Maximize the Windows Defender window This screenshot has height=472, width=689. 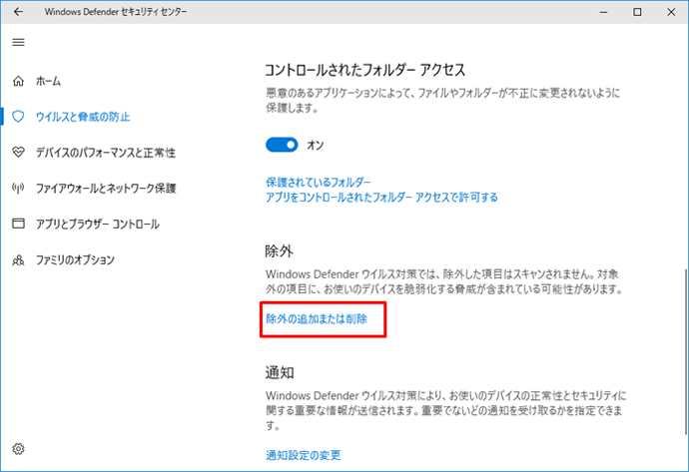(637, 12)
